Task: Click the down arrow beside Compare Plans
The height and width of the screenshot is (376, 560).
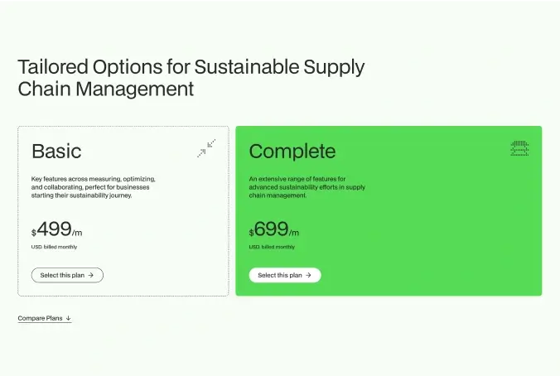Action: point(68,318)
